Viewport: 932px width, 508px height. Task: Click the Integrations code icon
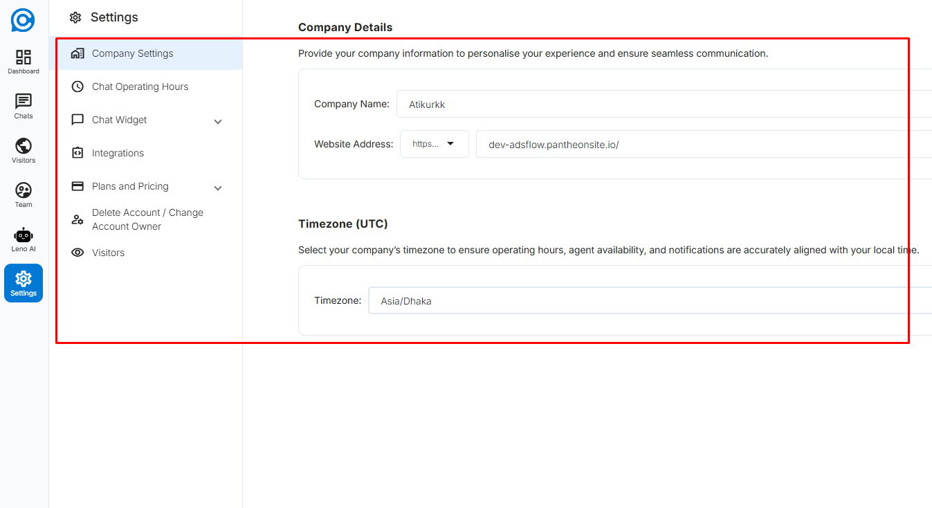click(x=78, y=153)
